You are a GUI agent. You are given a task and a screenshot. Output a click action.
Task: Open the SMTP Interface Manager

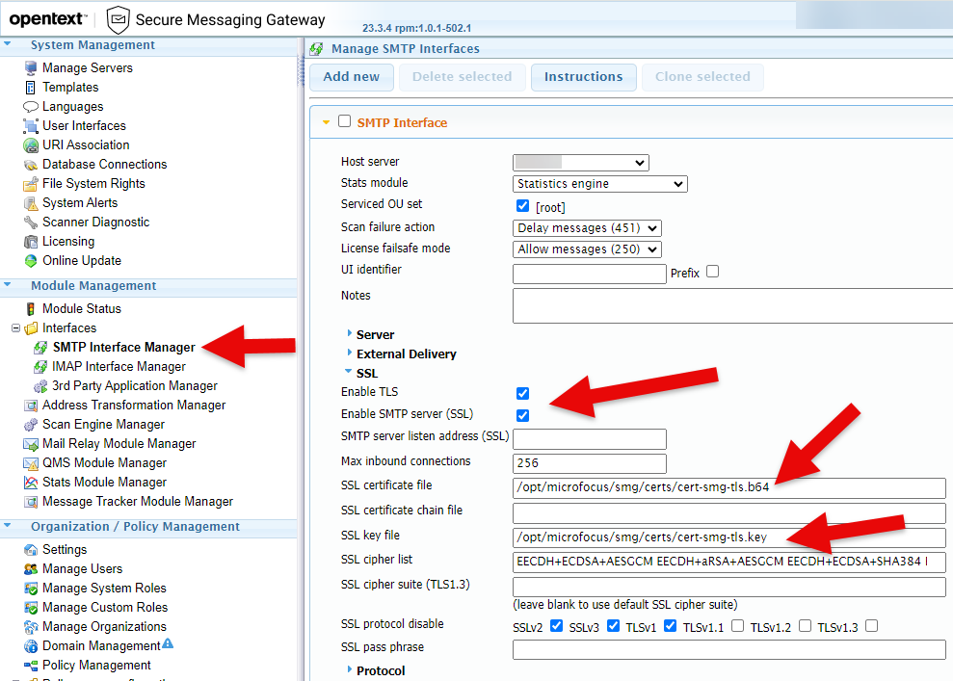(123, 347)
